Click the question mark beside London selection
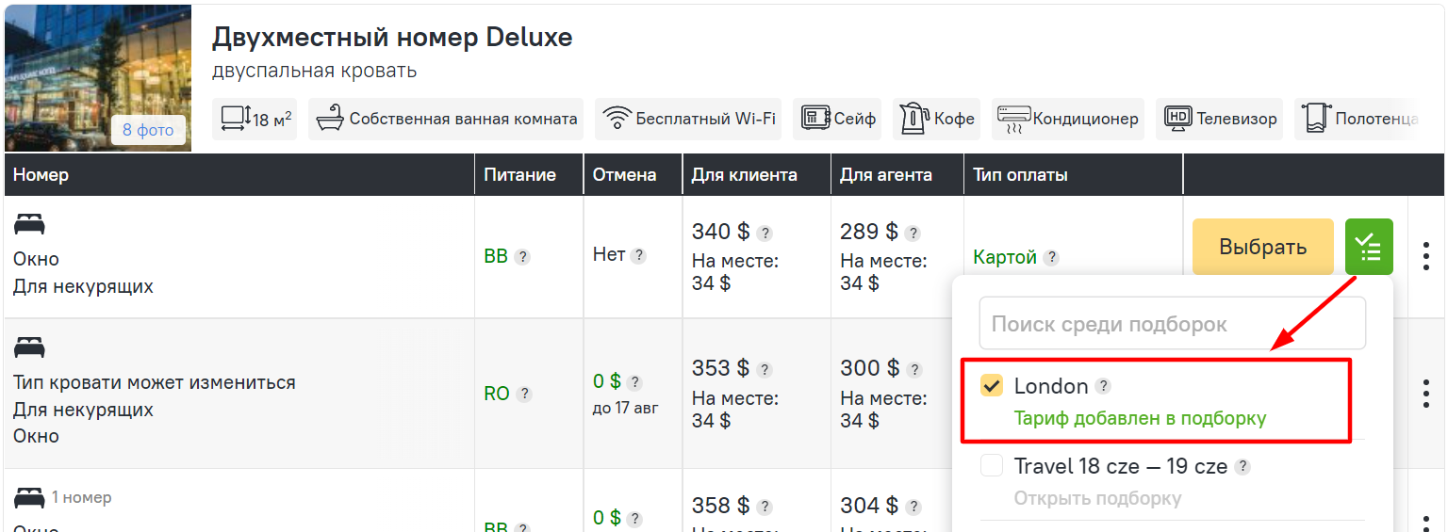Image resolution: width=1448 pixels, height=532 pixels. click(1103, 386)
